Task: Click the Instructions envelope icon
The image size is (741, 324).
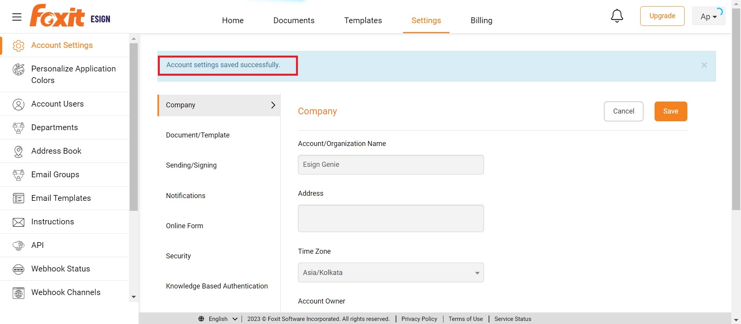Action: tap(19, 222)
